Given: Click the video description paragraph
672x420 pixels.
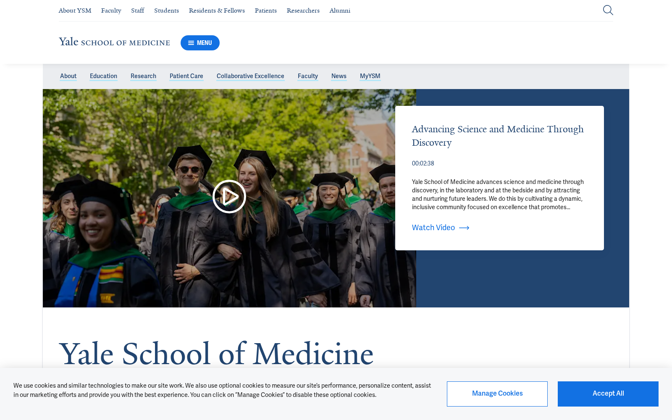Looking at the screenshot, I should click(x=498, y=194).
